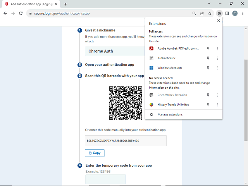The image size is (248, 186).
Task: Share this page icon
Action: click(x=202, y=14)
